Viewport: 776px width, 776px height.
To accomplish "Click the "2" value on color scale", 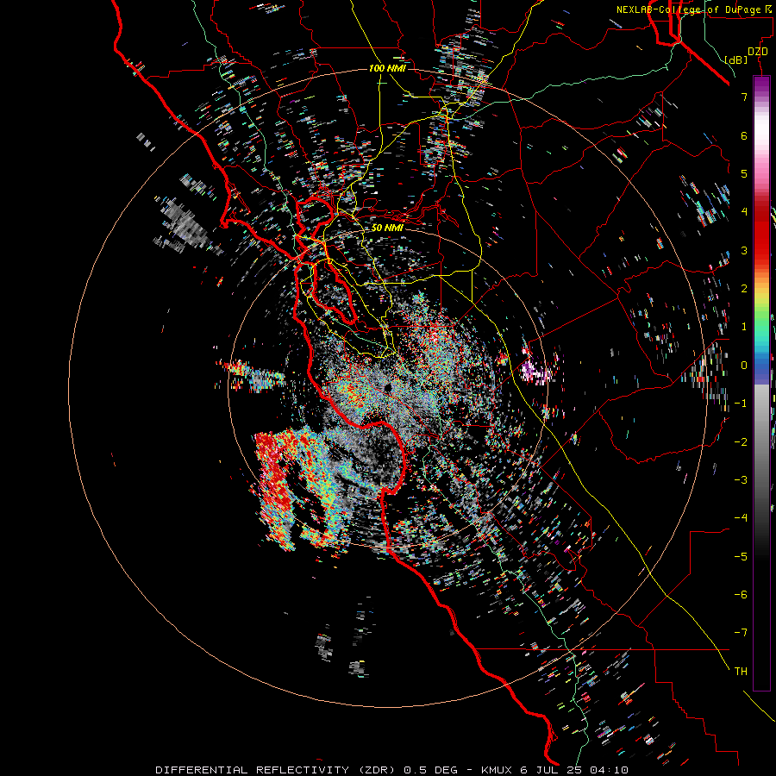I will [x=744, y=289].
